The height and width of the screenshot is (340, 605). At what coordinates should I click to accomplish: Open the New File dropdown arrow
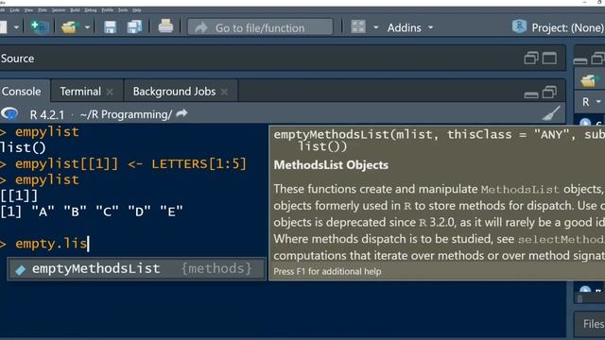coord(16,27)
